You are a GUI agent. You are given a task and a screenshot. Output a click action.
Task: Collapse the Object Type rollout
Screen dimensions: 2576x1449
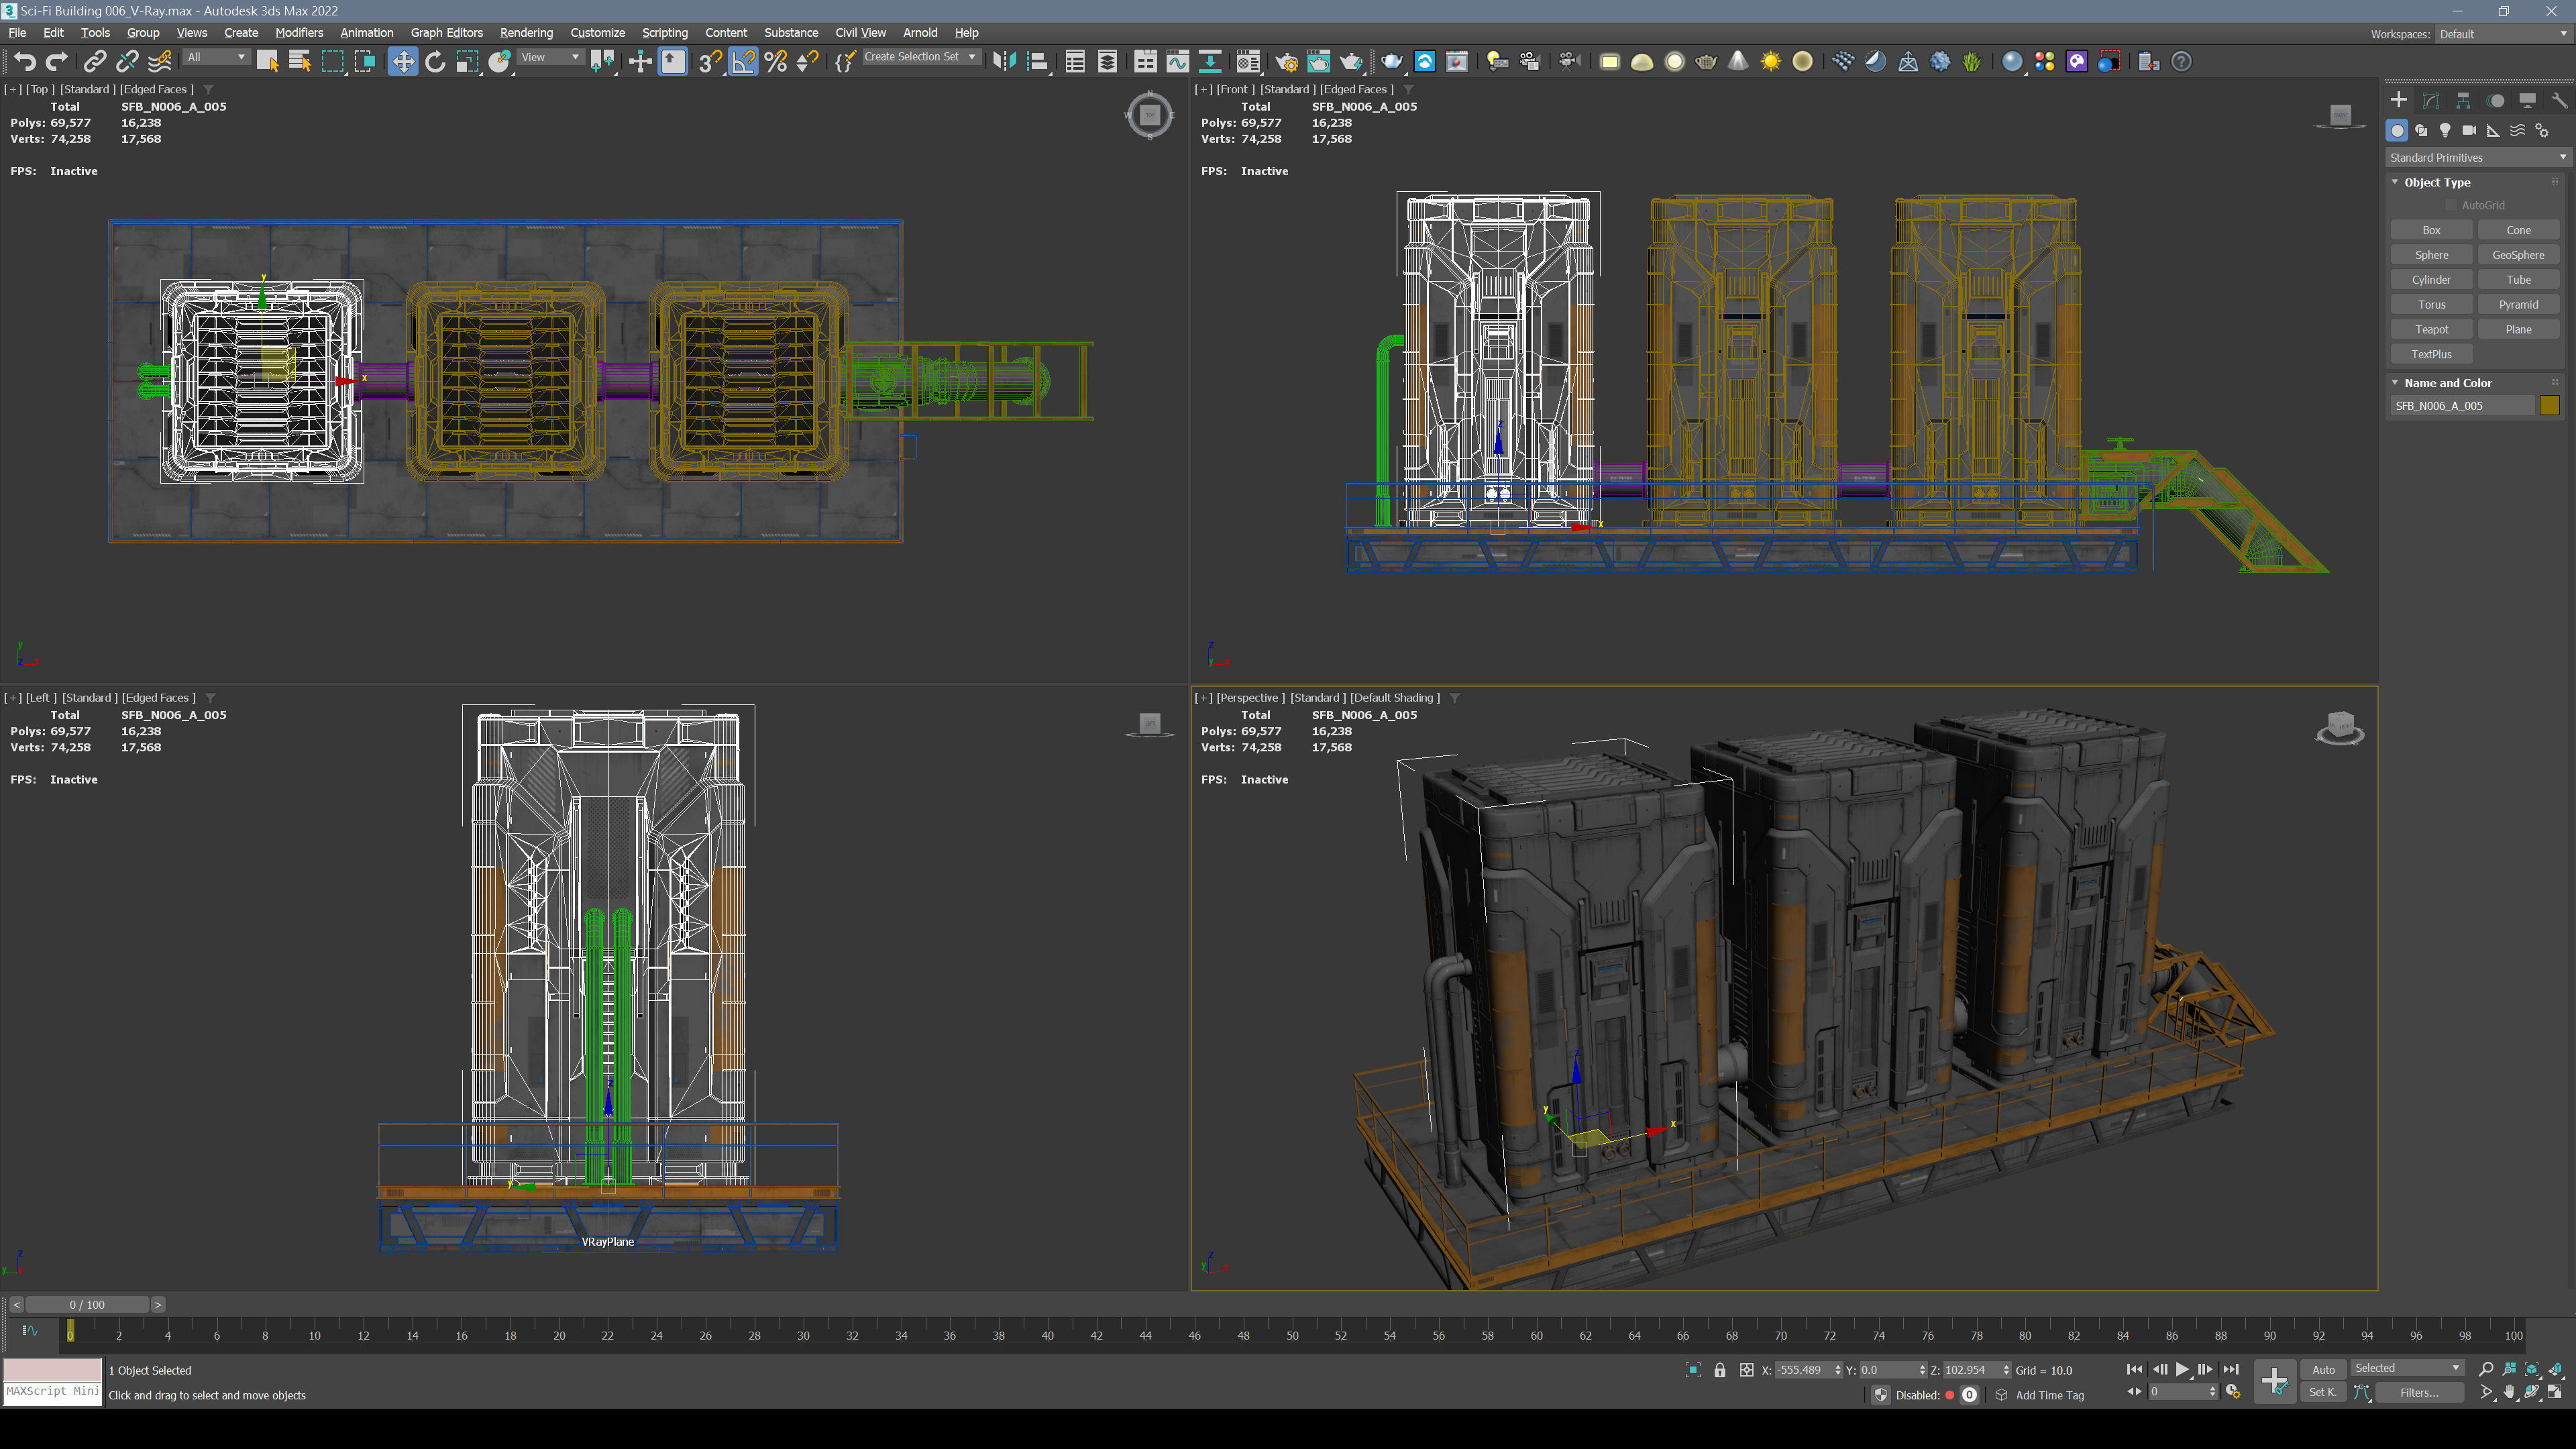point(2395,182)
